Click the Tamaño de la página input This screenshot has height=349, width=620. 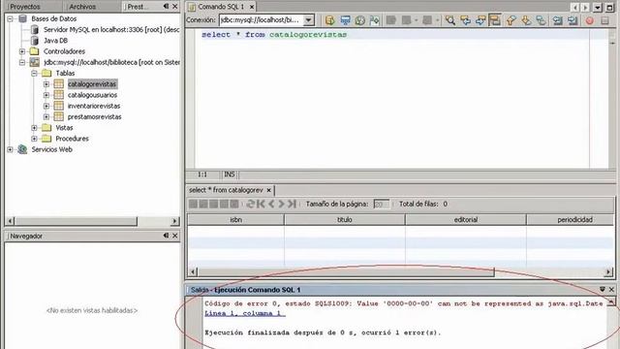(x=381, y=204)
